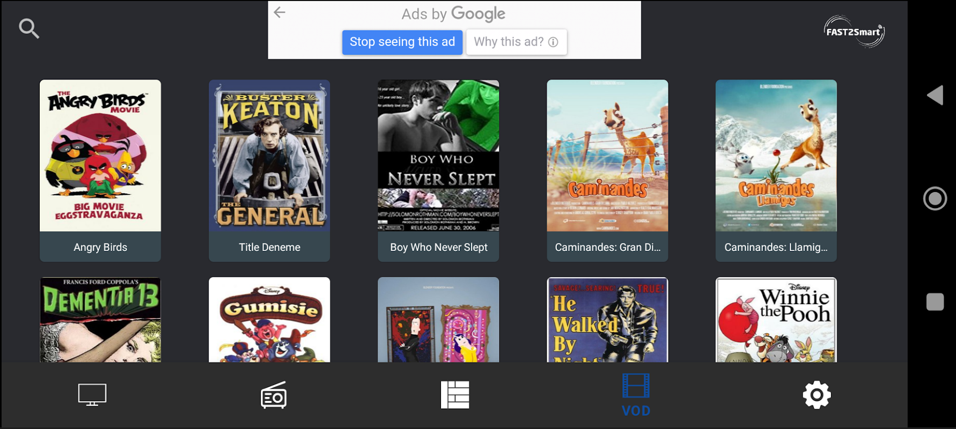The width and height of the screenshot is (956, 429).
Task: Open the Angry Birds movie poster
Action: pos(100,156)
